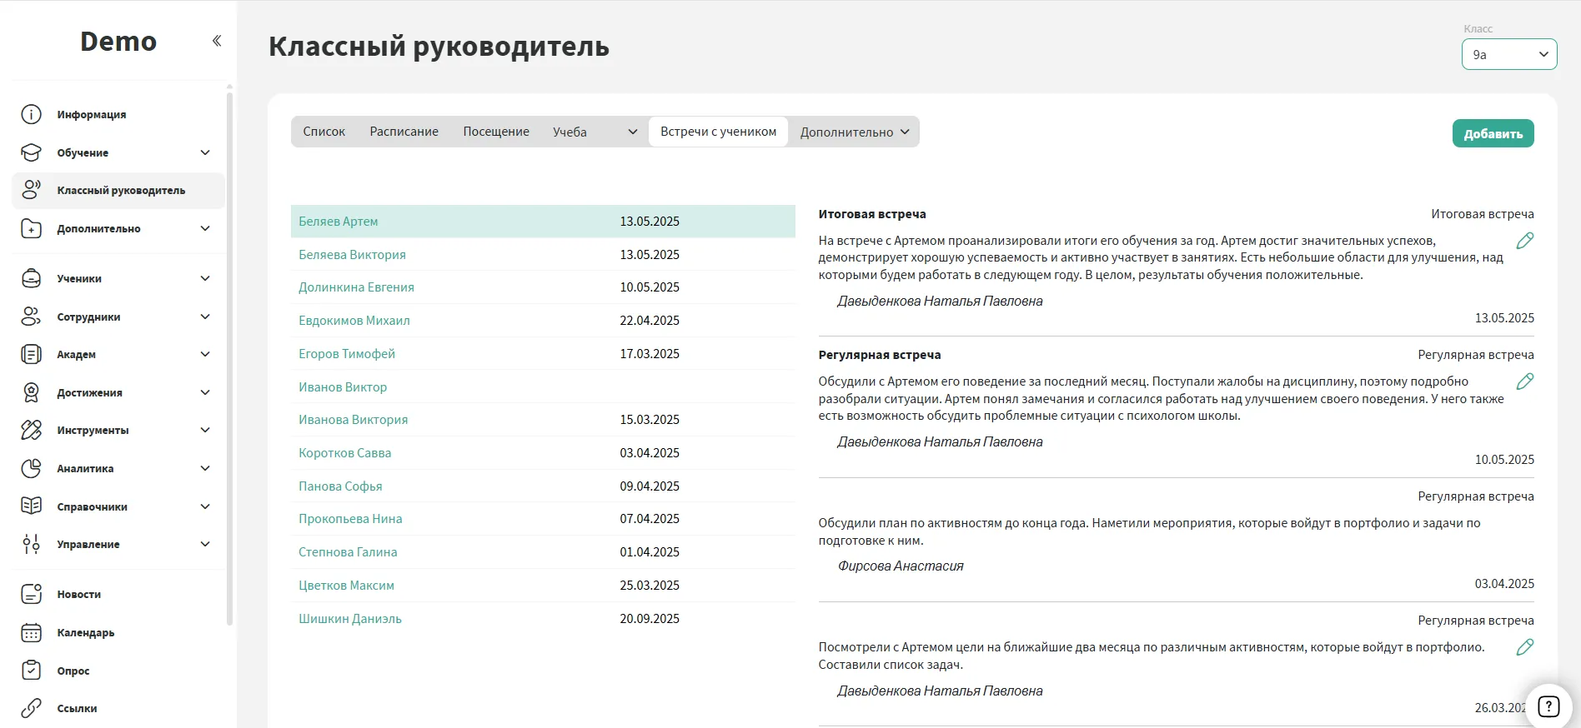Click the Информация info icon in sidebar

31,115
